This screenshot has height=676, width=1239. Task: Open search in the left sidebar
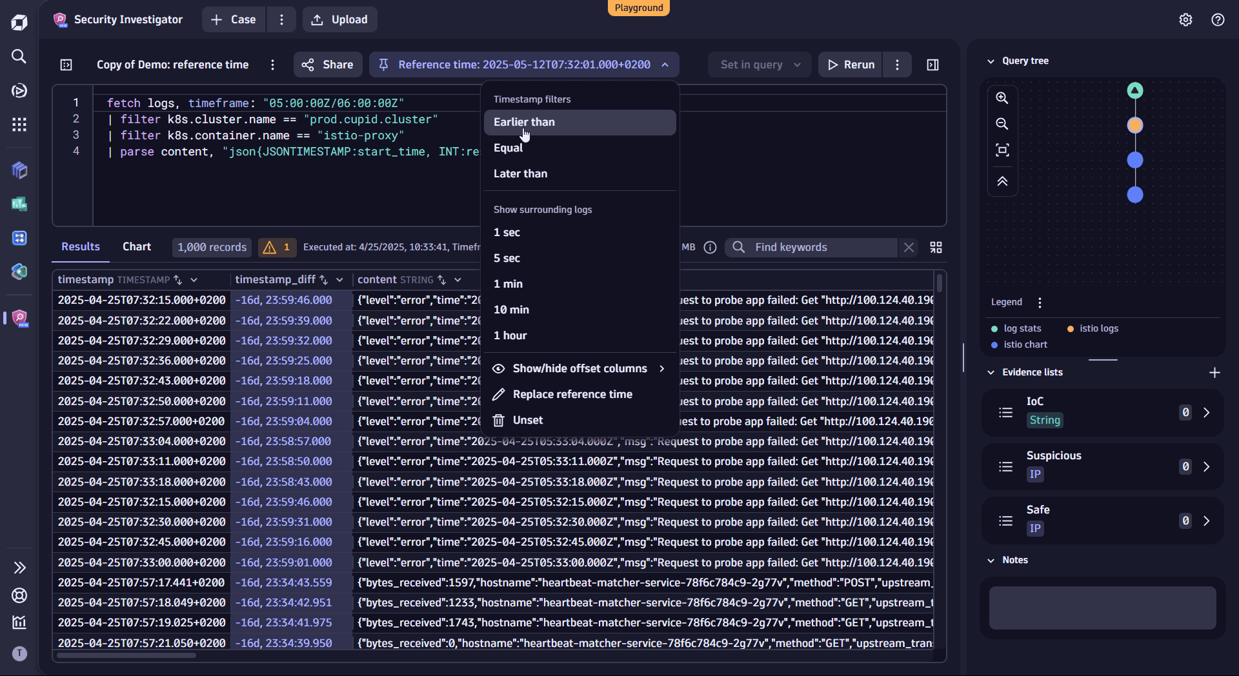[19, 56]
